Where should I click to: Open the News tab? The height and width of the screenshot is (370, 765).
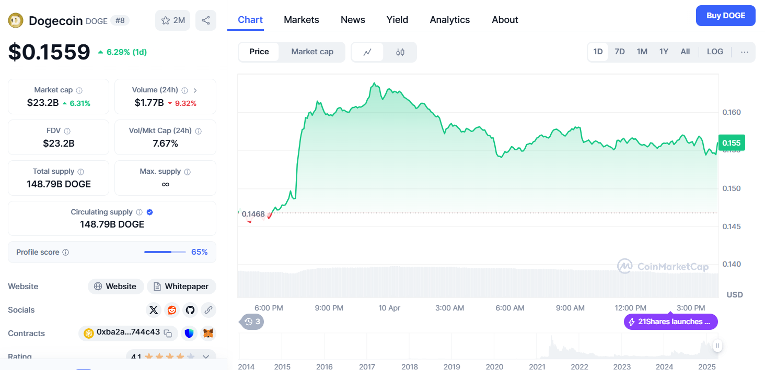353,20
